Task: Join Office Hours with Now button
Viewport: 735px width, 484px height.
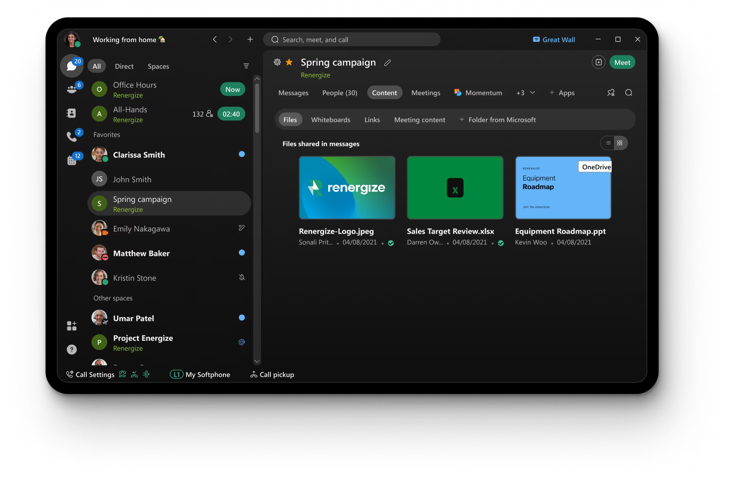Action: (233, 89)
